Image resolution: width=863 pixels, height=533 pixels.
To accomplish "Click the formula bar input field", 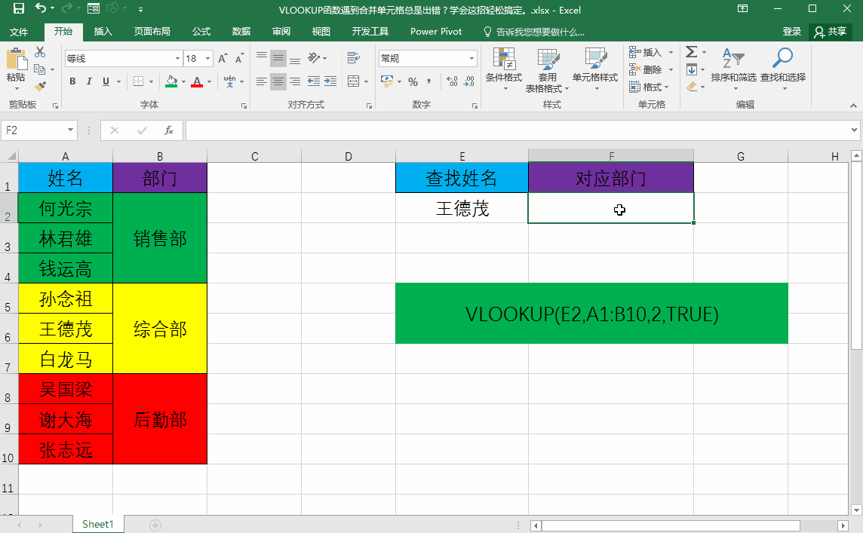I will (x=517, y=130).
